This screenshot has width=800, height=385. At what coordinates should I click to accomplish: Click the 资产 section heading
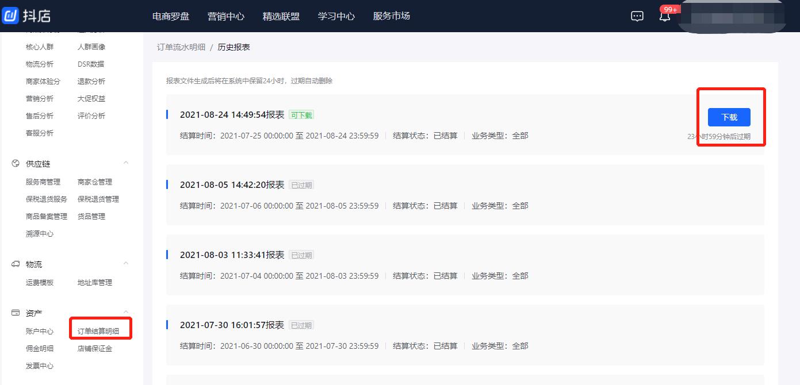pyautogui.click(x=34, y=313)
